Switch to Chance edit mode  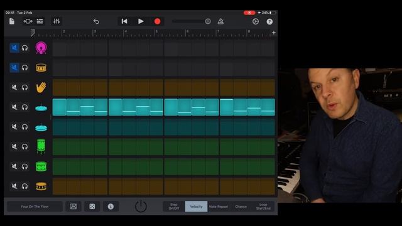pyautogui.click(x=241, y=207)
